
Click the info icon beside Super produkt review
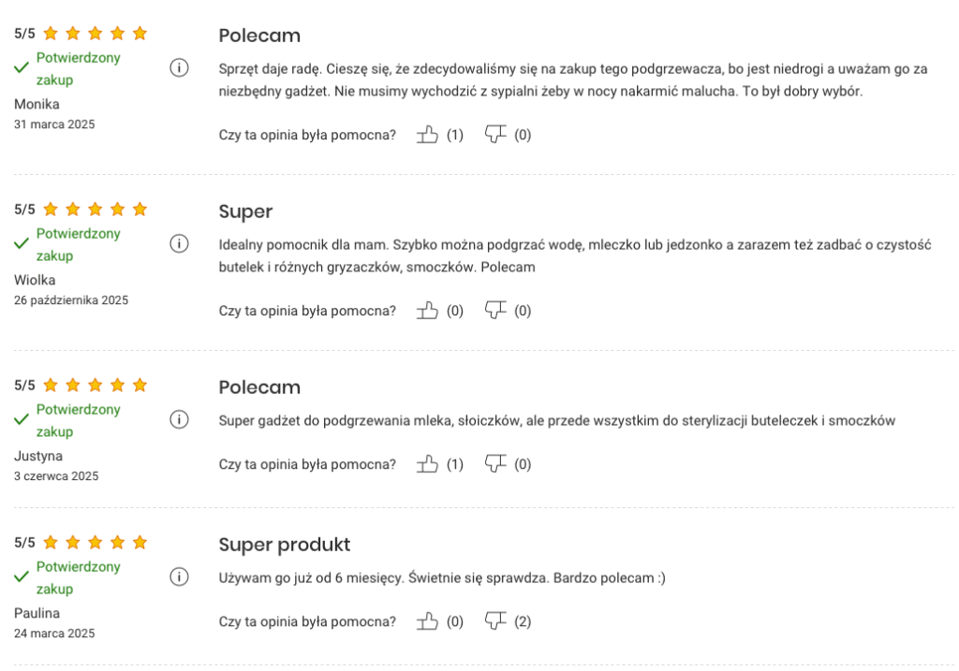coord(180,576)
